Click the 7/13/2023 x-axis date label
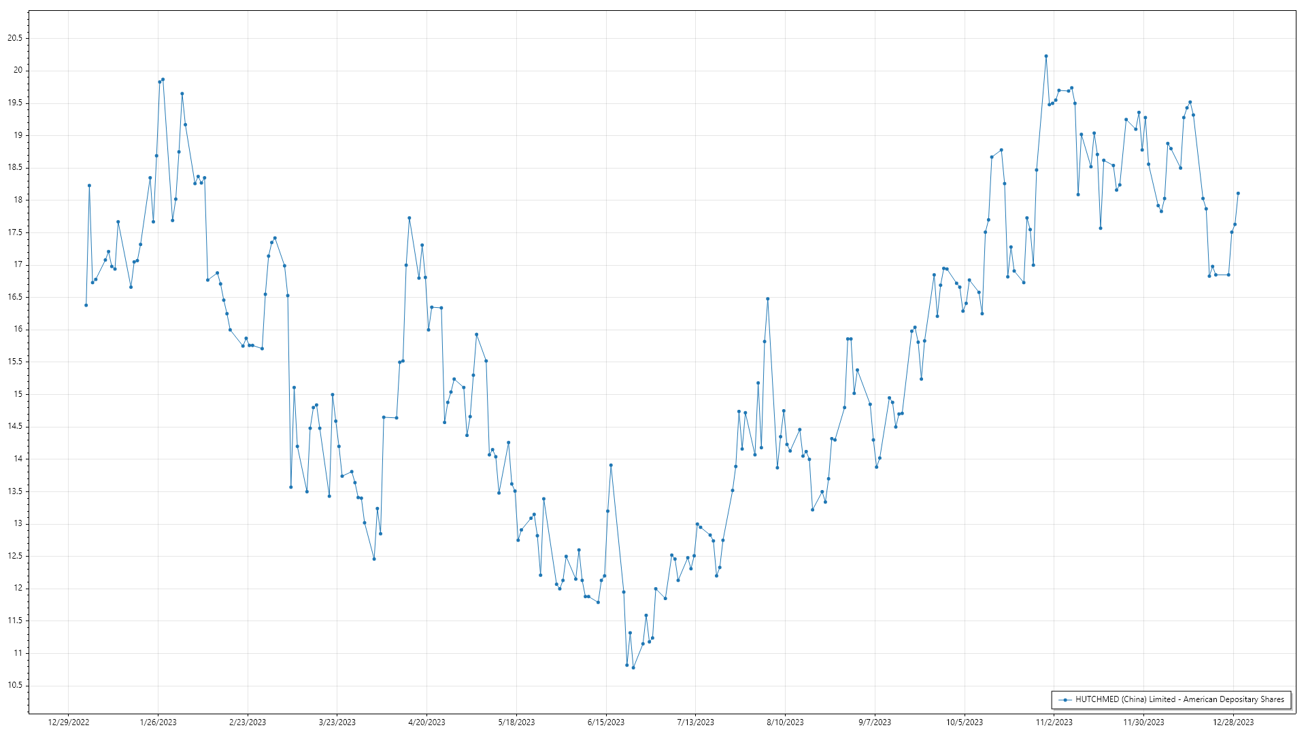This screenshot has height=734, width=1306. click(695, 722)
